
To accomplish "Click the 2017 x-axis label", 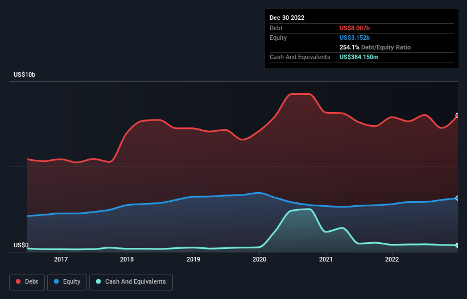I will (61, 259).
